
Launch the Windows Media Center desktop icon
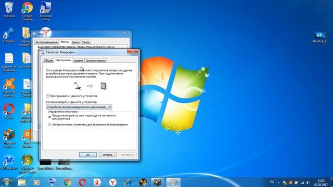click(27, 164)
